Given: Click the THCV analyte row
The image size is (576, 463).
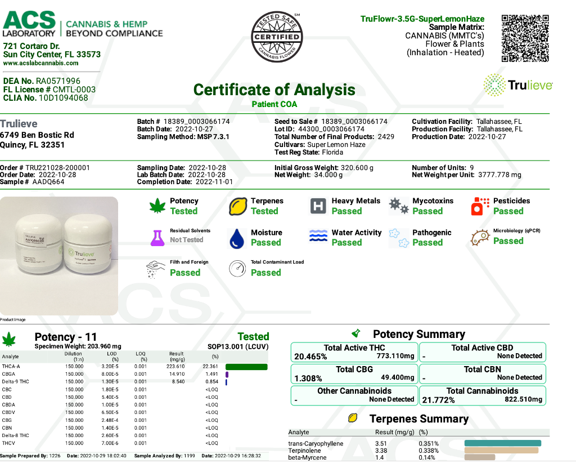Looking at the screenshot, I should 134,443.
